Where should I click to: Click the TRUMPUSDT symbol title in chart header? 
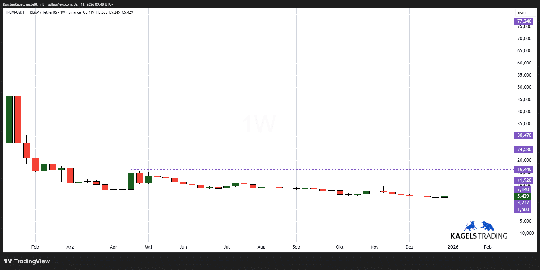click(x=15, y=12)
